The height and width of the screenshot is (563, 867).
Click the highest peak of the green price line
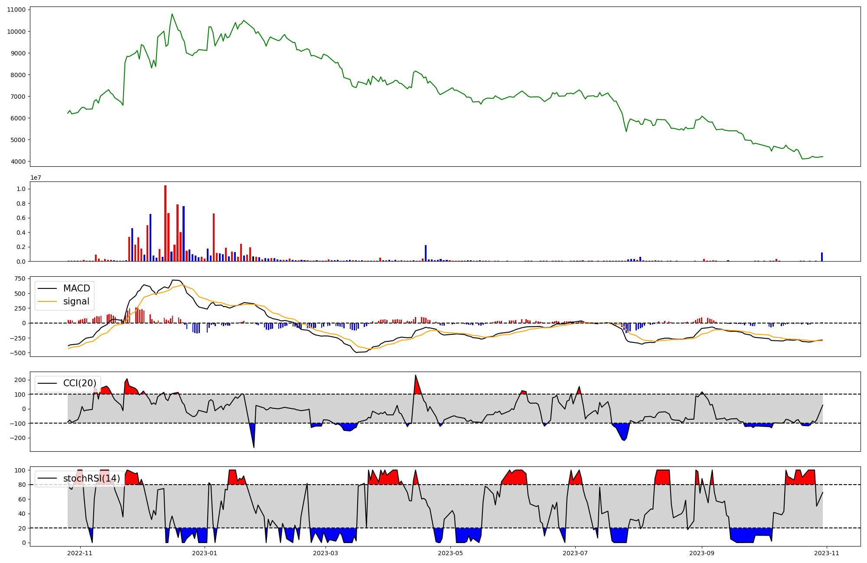pyautogui.click(x=172, y=14)
